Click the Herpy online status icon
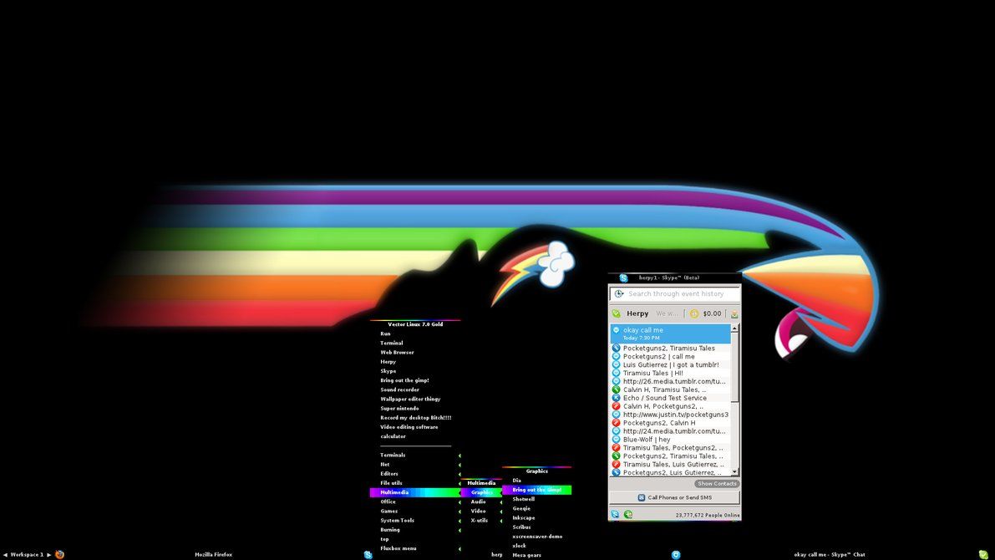 [x=617, y=313]
